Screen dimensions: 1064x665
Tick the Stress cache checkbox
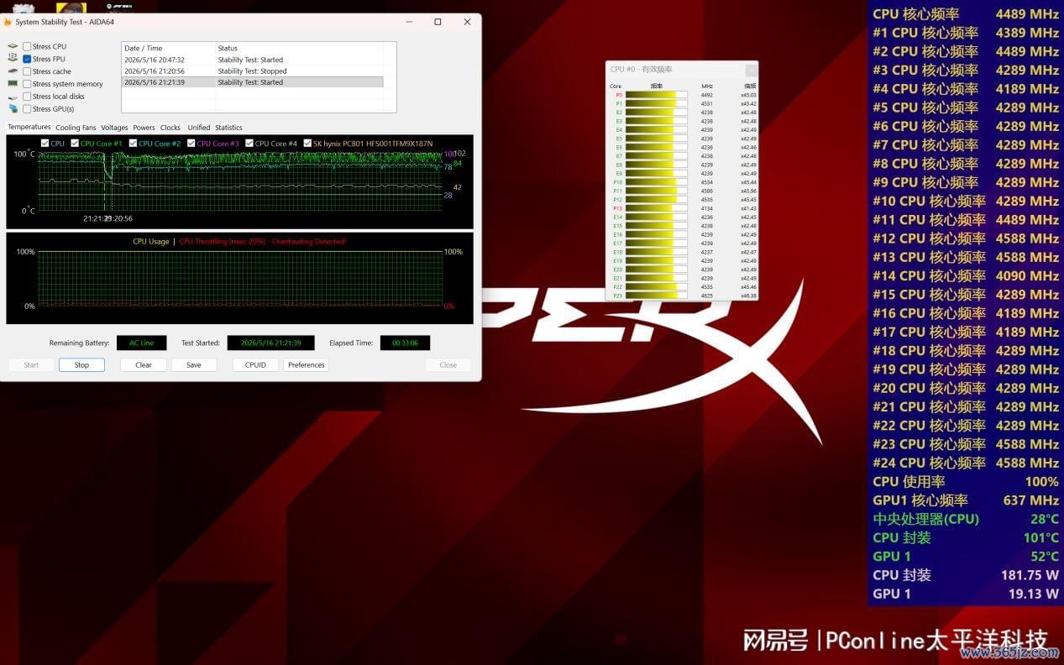[27, 71]
